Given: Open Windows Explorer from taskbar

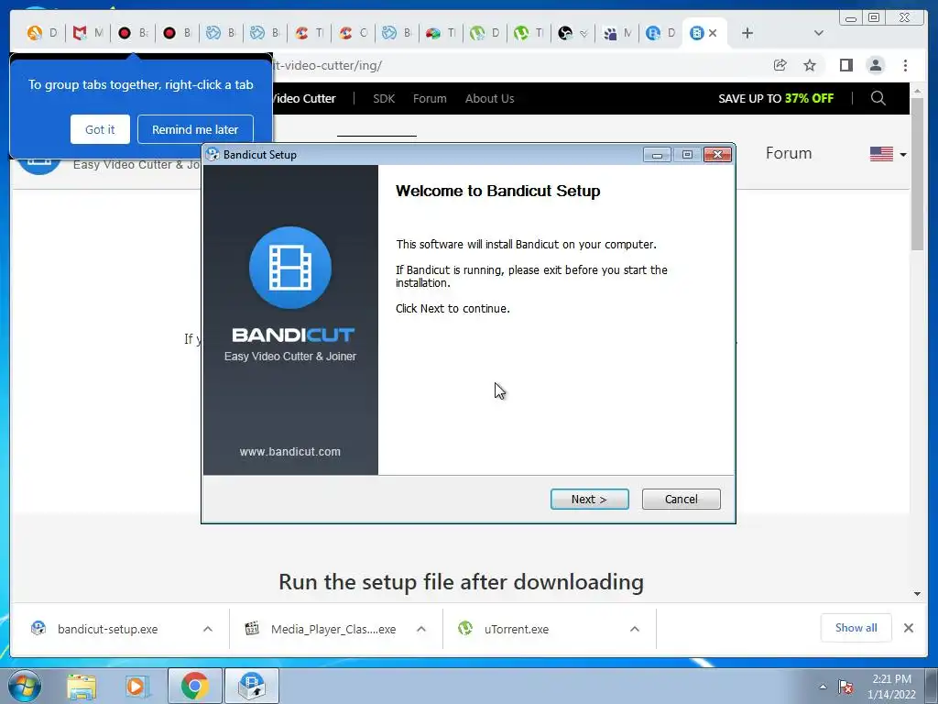Looking at the screenshot, I should (x=82, y=687).
